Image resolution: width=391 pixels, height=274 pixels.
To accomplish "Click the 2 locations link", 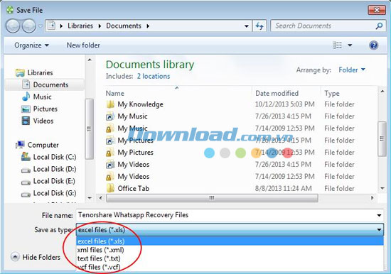I will coord(154,76).
